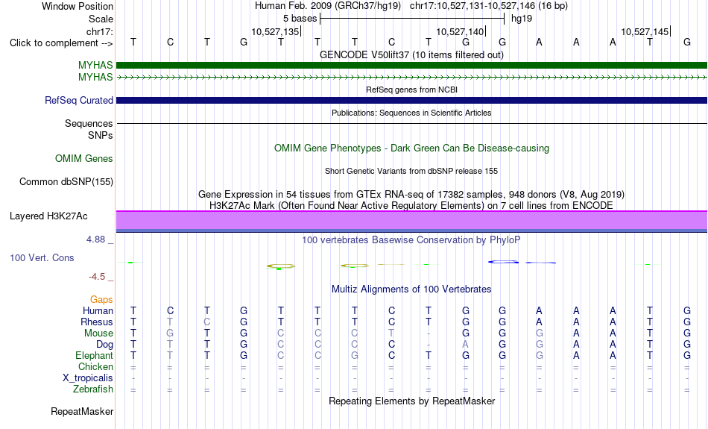Click the -4.5 PhyloP lower scale value
This screenshot has width=708, height=429.
pos(97,277)
